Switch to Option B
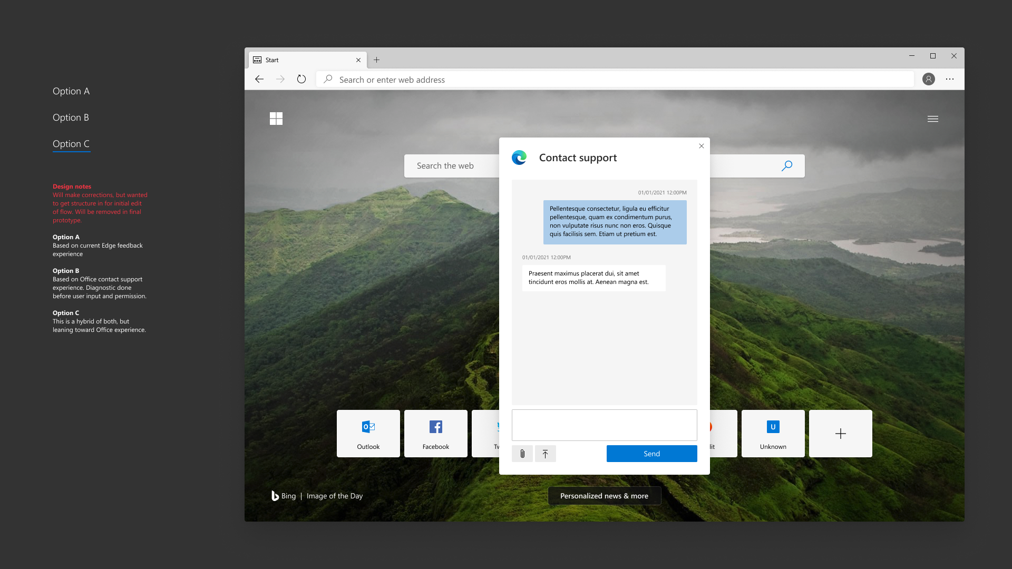1012x569 pixels. [71, 117]
